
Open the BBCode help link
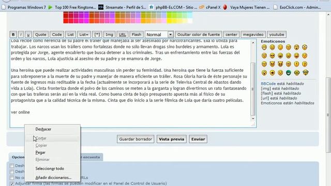tap(268, 84)
